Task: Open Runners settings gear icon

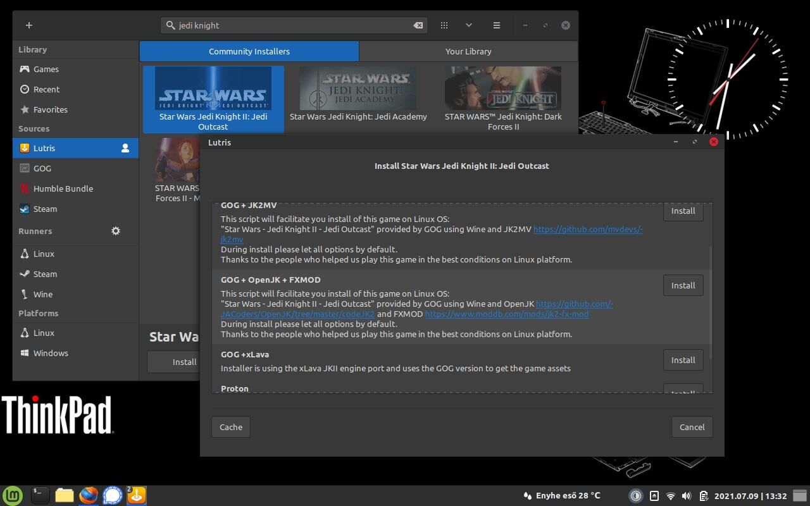Action: [x=116, y=231]
